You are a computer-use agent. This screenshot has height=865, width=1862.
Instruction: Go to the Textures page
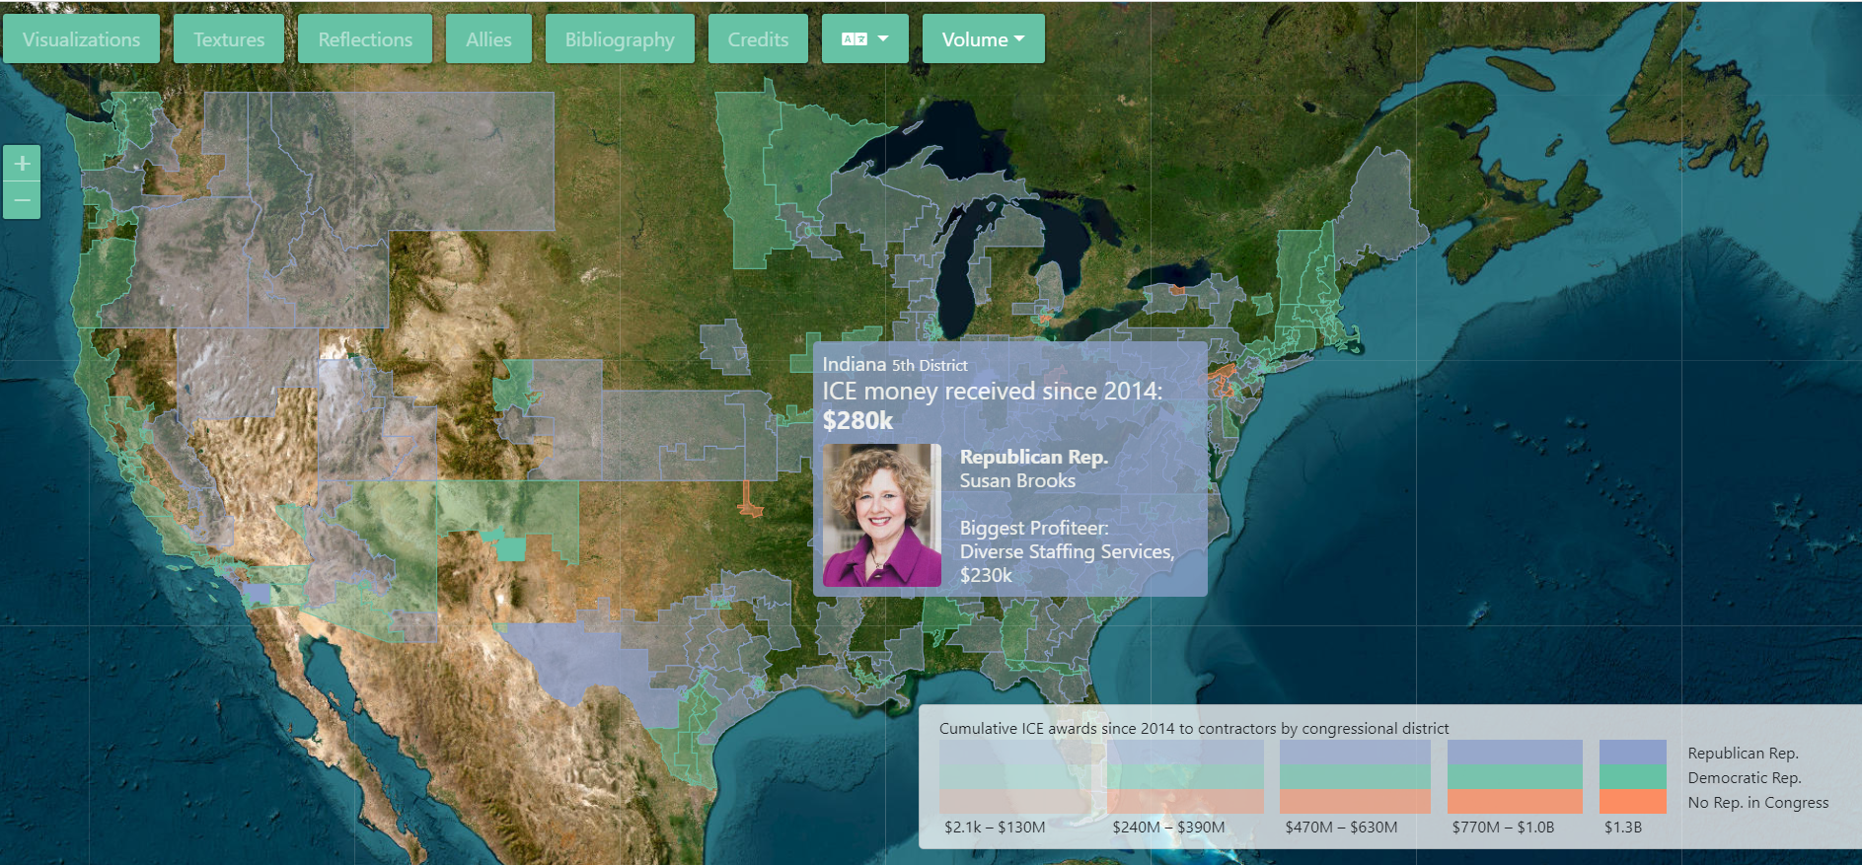[x=229, y=39]
